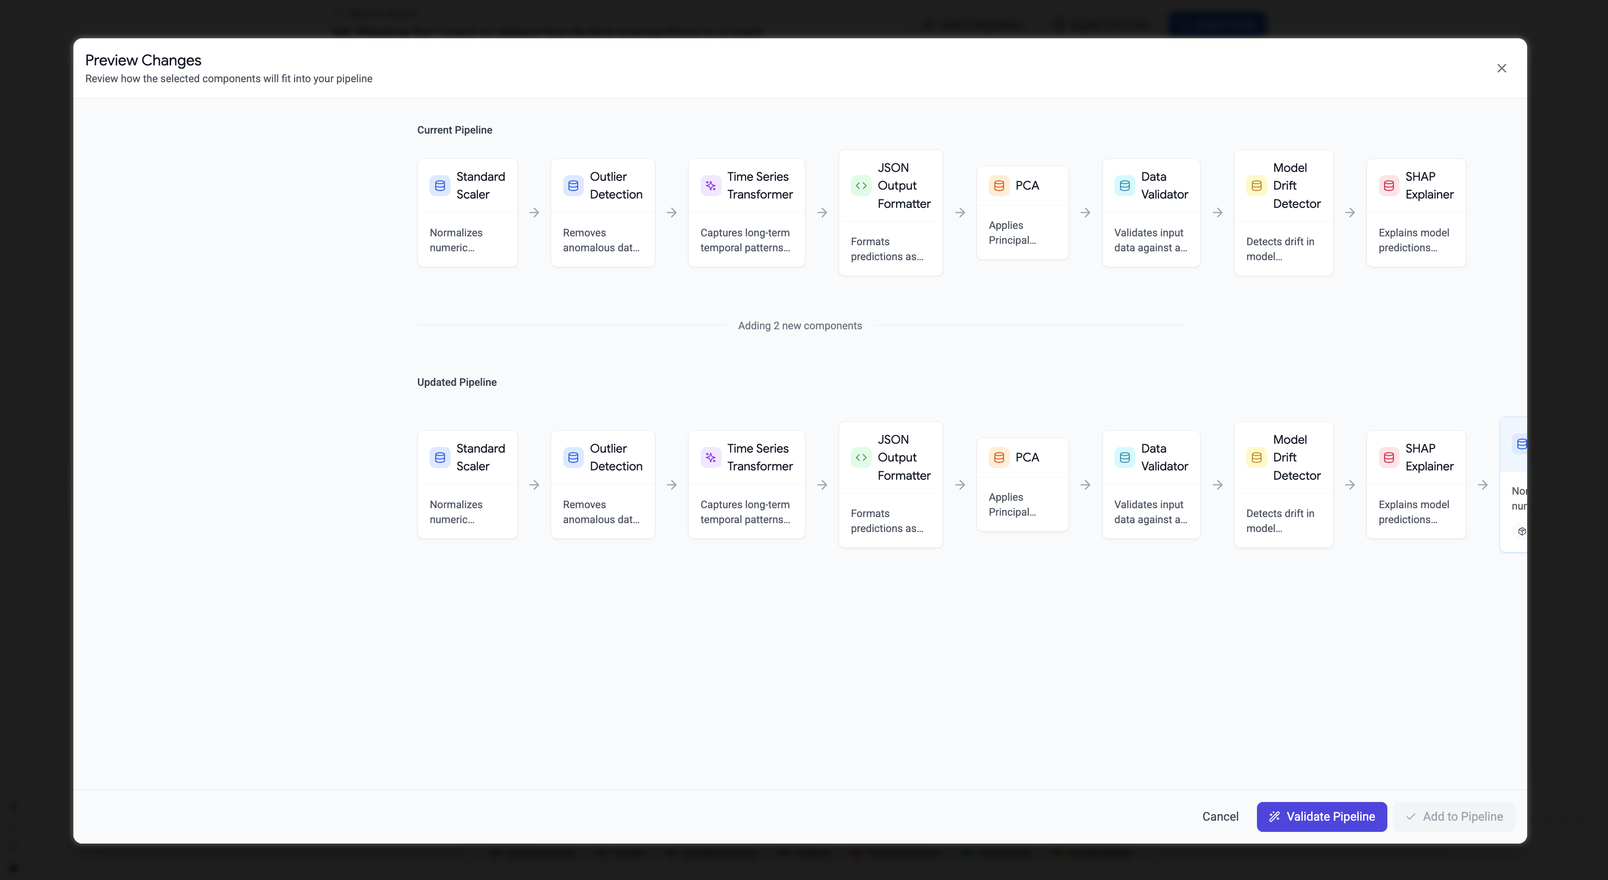
Task: Click Outlier Detection icon in Current Pipeline
Action: point(573,185)
